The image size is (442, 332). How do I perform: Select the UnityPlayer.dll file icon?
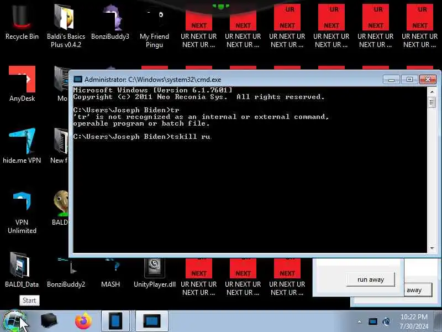coord(155,272)
